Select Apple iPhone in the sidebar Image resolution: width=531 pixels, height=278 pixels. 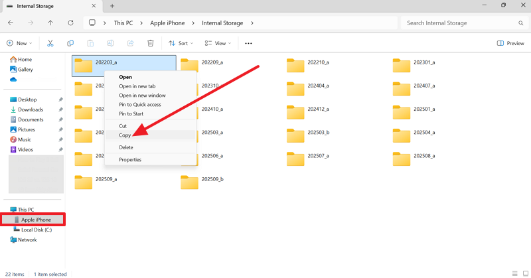36,220
